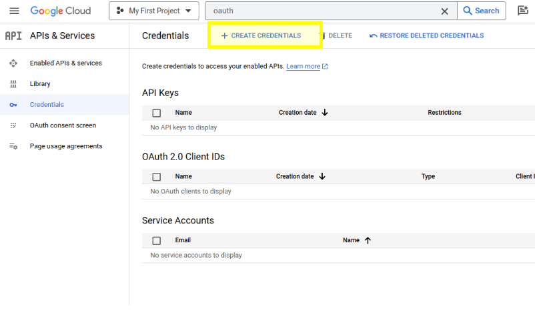Open OAuth consent screen

[x=63, y=125]
